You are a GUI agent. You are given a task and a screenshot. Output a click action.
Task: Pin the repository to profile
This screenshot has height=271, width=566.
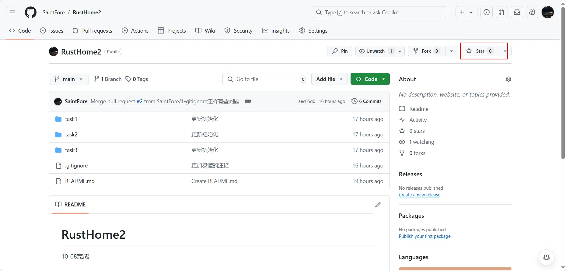click(x=340, y=51)
